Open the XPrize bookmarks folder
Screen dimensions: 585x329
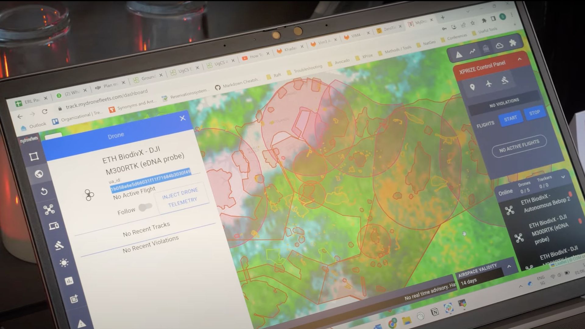click(x=364, y=57)
